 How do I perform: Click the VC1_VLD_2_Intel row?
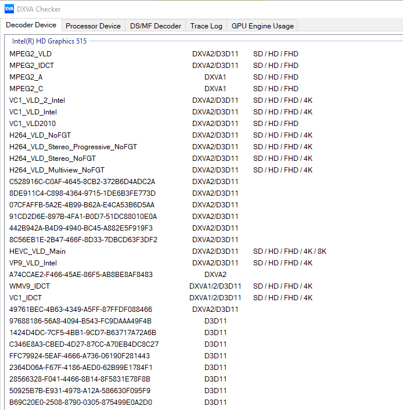point(37,100)
